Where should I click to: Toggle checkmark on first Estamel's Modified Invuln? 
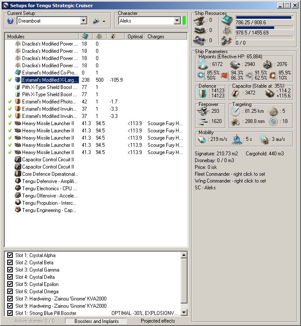pyautogui.click(x=10, y=109)
